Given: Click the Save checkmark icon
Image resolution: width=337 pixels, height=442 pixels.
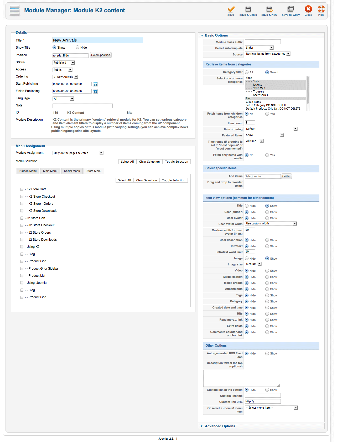Looking at the screenshot, I should pyautogui.click(x=231, y=9).
